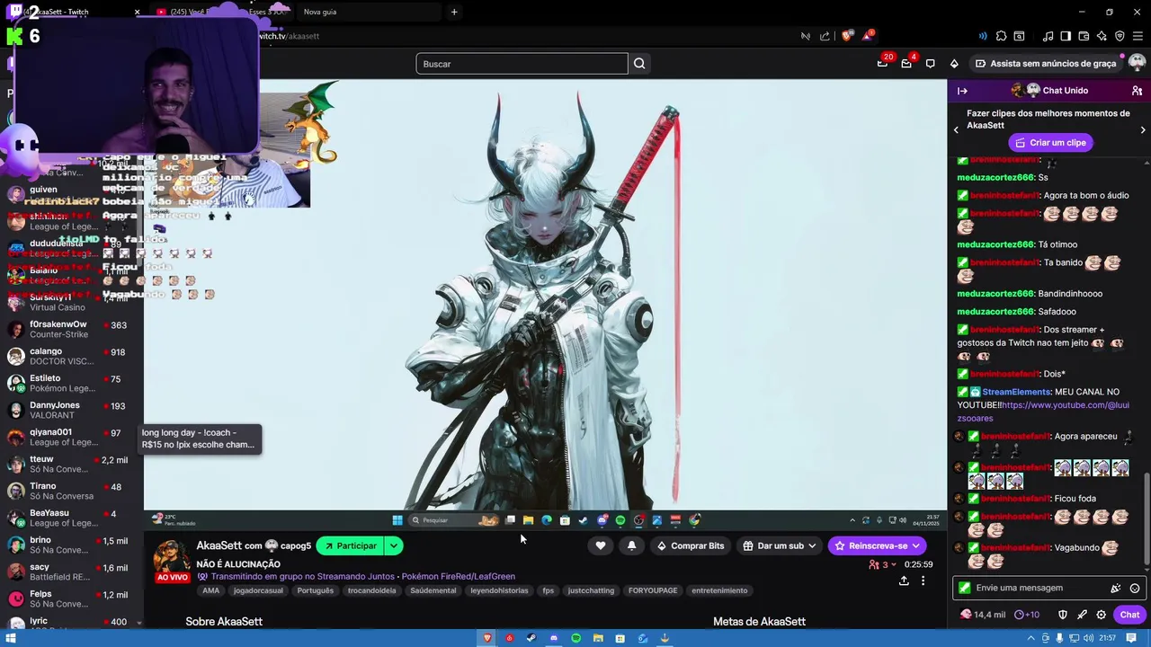
Task: Select the justchatting tag
Action: click(591, 590)
